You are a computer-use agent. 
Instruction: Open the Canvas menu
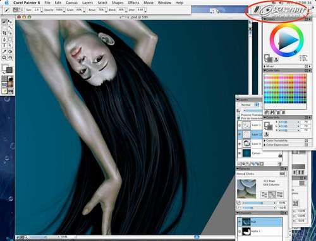[71, 3]
